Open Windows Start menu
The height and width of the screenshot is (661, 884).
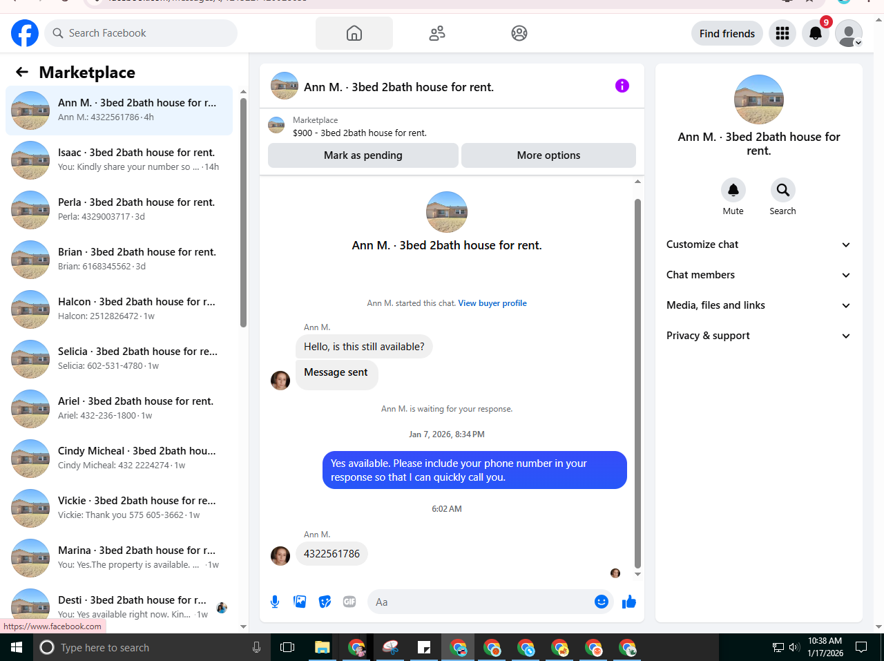pyautogui.click(x=17, y=647)
